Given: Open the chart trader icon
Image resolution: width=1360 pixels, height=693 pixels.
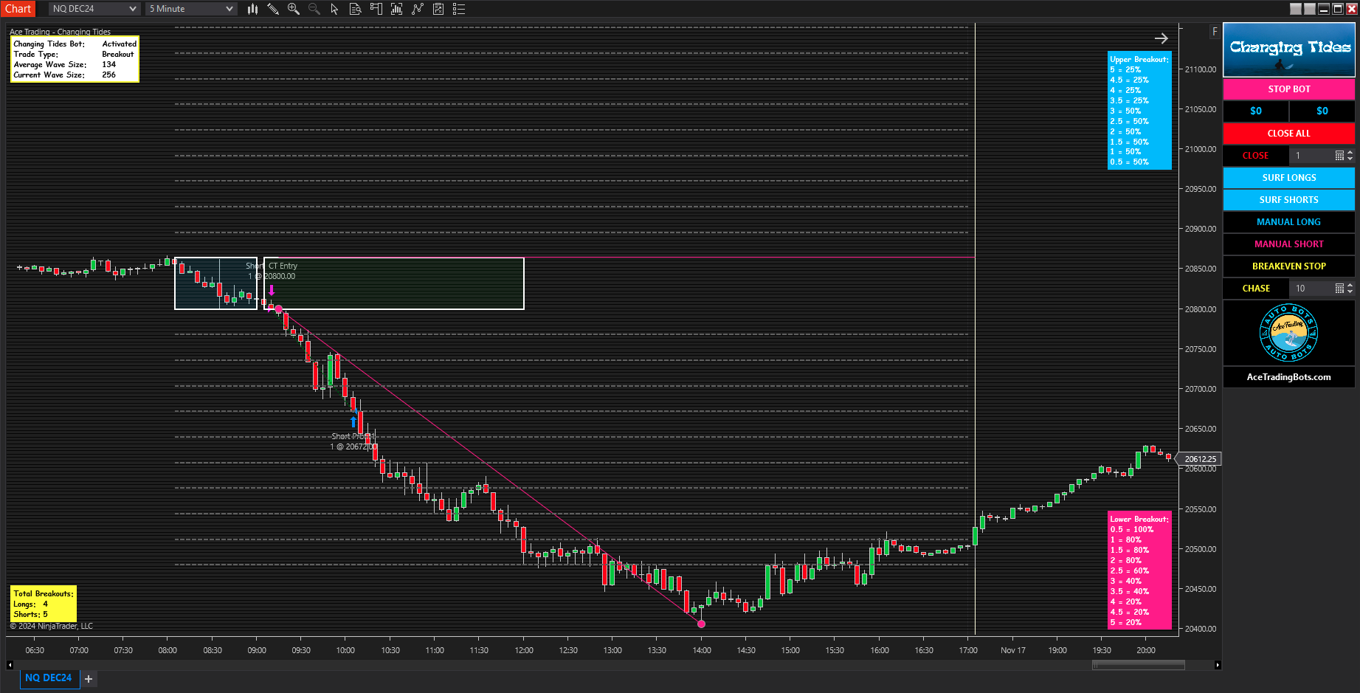Looking at the screenshot, I should tap(376, 9).
